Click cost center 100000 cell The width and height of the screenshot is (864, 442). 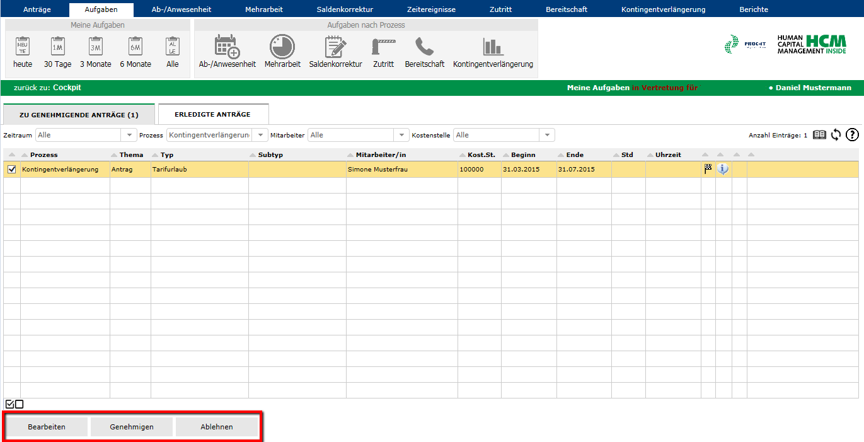click(480, 169)
